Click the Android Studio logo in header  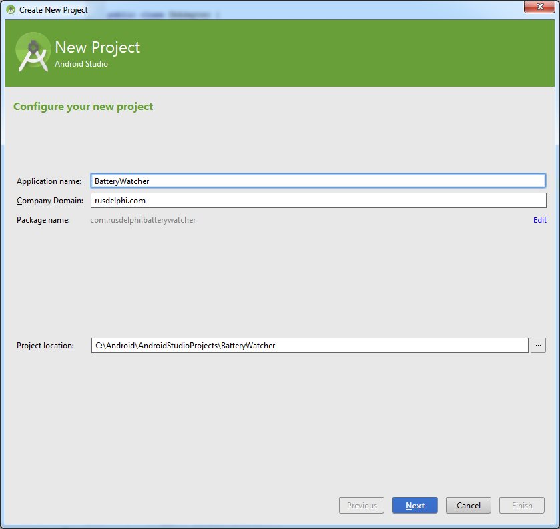pos(33,52)
